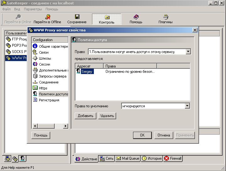Click the dialog Помощь button

click(41, 135)
